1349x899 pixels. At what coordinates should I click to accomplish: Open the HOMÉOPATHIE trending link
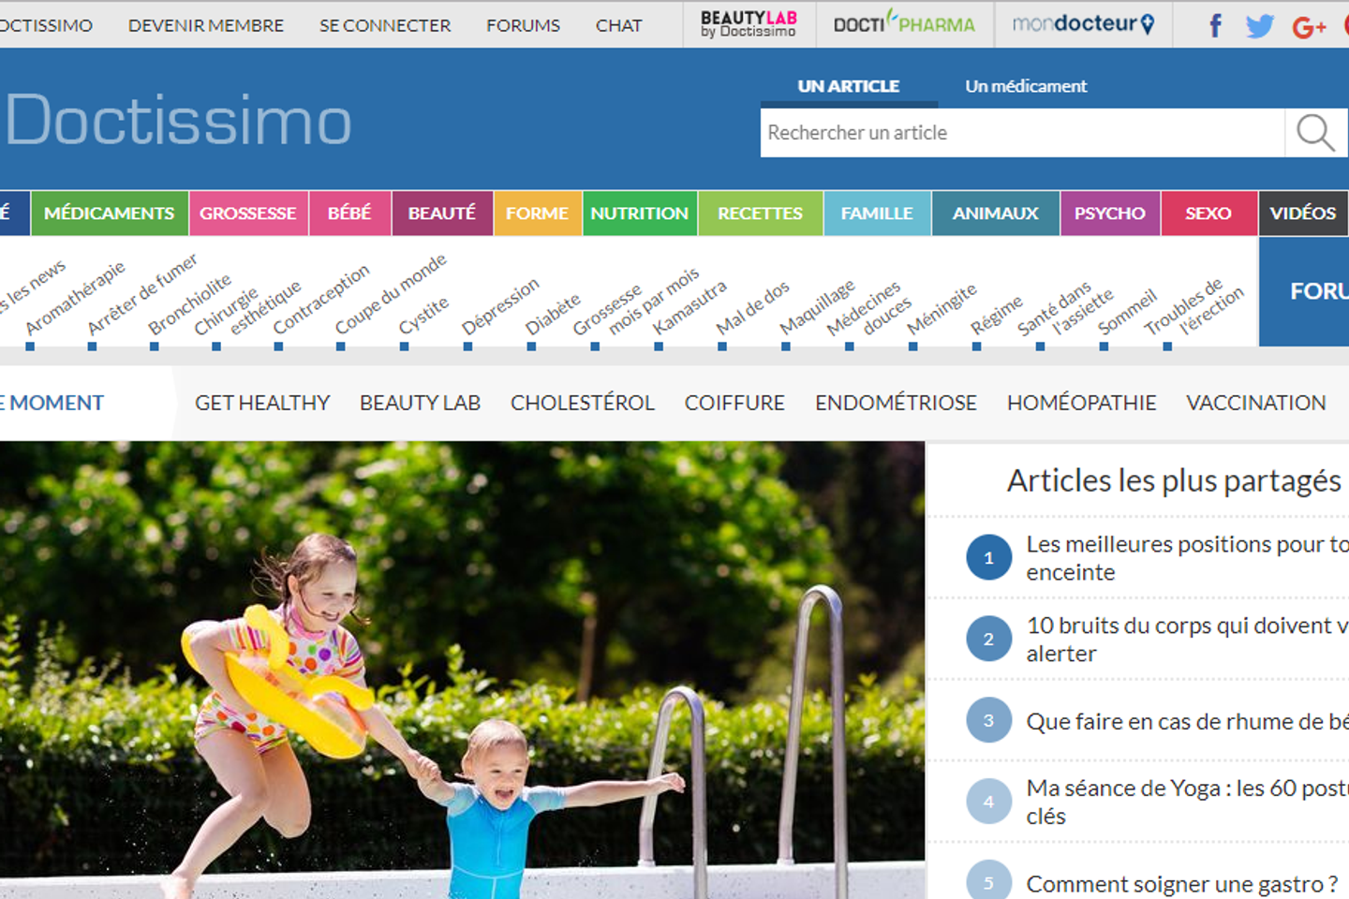(x=1082, y=403)
